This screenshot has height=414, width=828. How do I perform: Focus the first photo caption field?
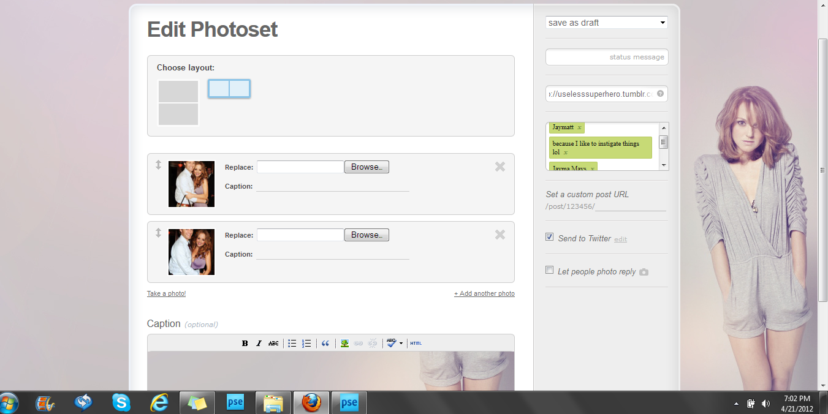[333, 186]
